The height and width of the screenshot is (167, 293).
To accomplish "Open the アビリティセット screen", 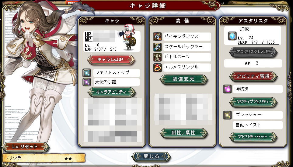I will click(253, 137).
